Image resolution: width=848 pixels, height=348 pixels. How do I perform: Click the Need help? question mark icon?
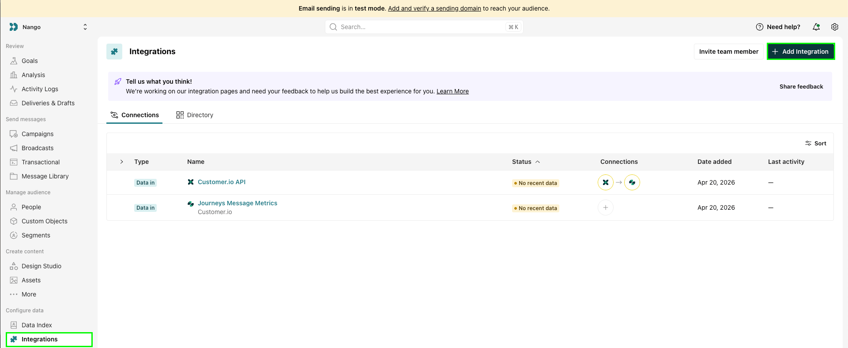point(760,27)
